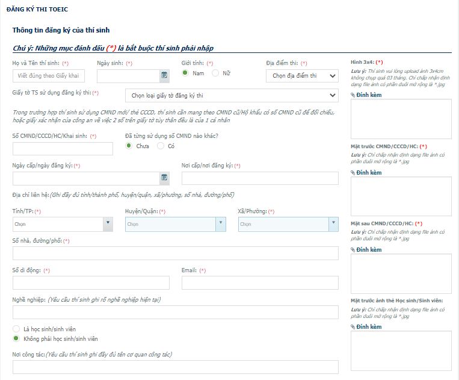Attach student card photo via Đính kèm
The height and width of the screenshot is (380, 459).
(366, 326)
